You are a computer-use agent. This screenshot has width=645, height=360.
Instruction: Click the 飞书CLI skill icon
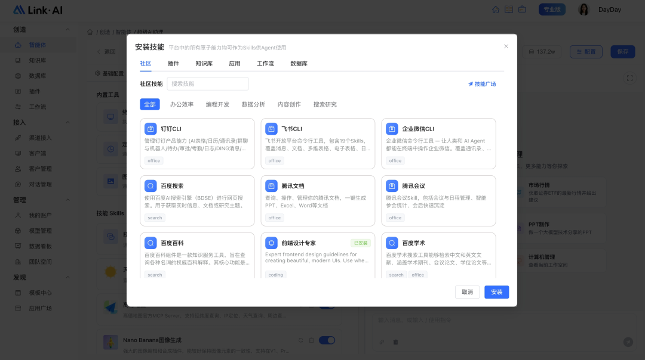[x=271, y=129]
